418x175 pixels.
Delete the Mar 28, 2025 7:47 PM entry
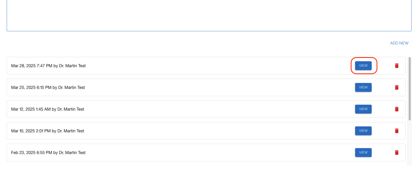click(x=397, y=66)
